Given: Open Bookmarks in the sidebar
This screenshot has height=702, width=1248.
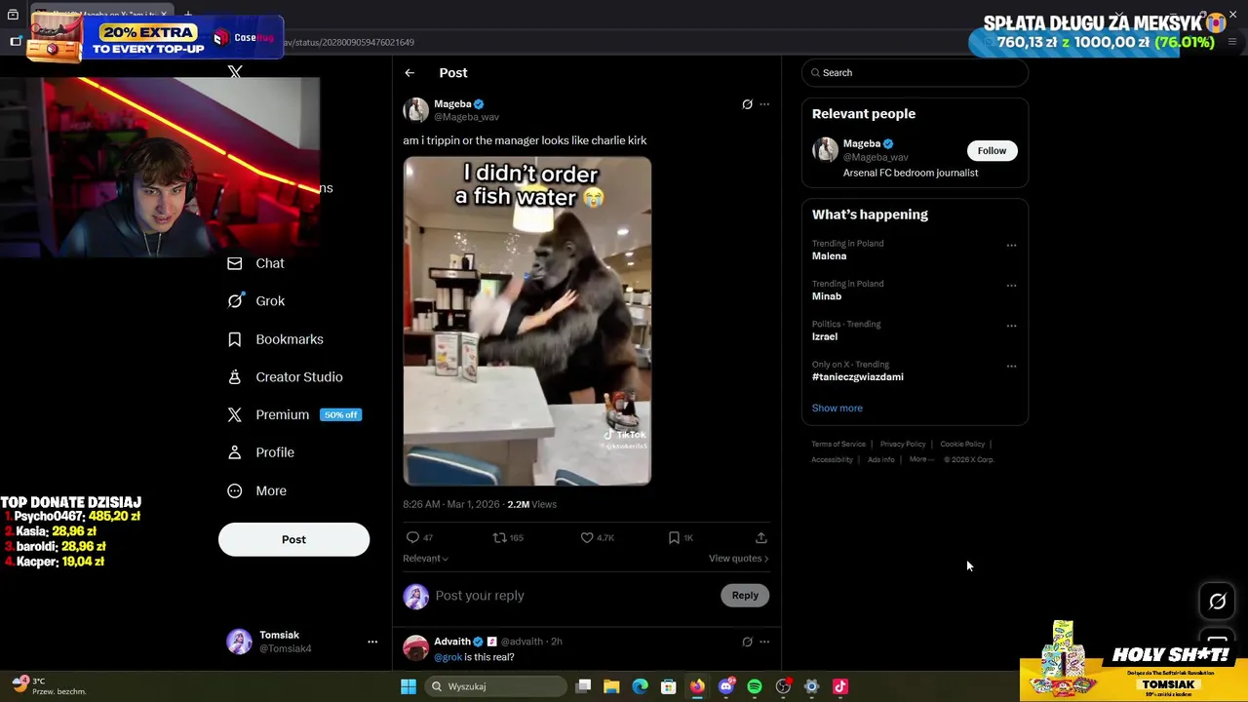Looking at the screenshot, I should point(275,339).
